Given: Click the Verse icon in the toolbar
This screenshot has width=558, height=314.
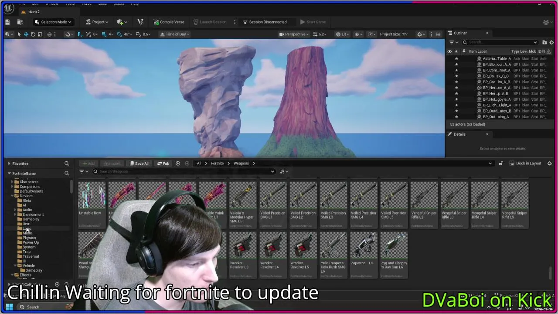Looking at the screenshot, I should tap(140, 22).
